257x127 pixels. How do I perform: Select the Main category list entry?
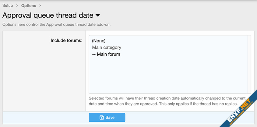point(107,48)
